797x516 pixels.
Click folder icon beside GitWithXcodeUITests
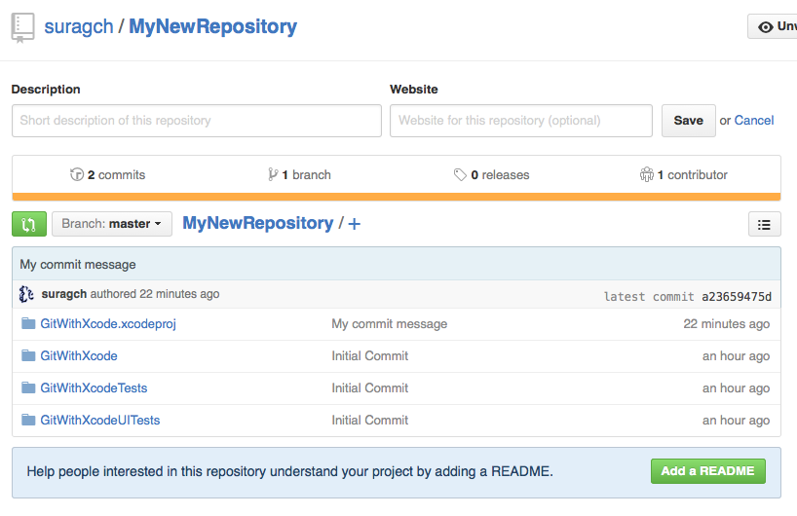28,420
